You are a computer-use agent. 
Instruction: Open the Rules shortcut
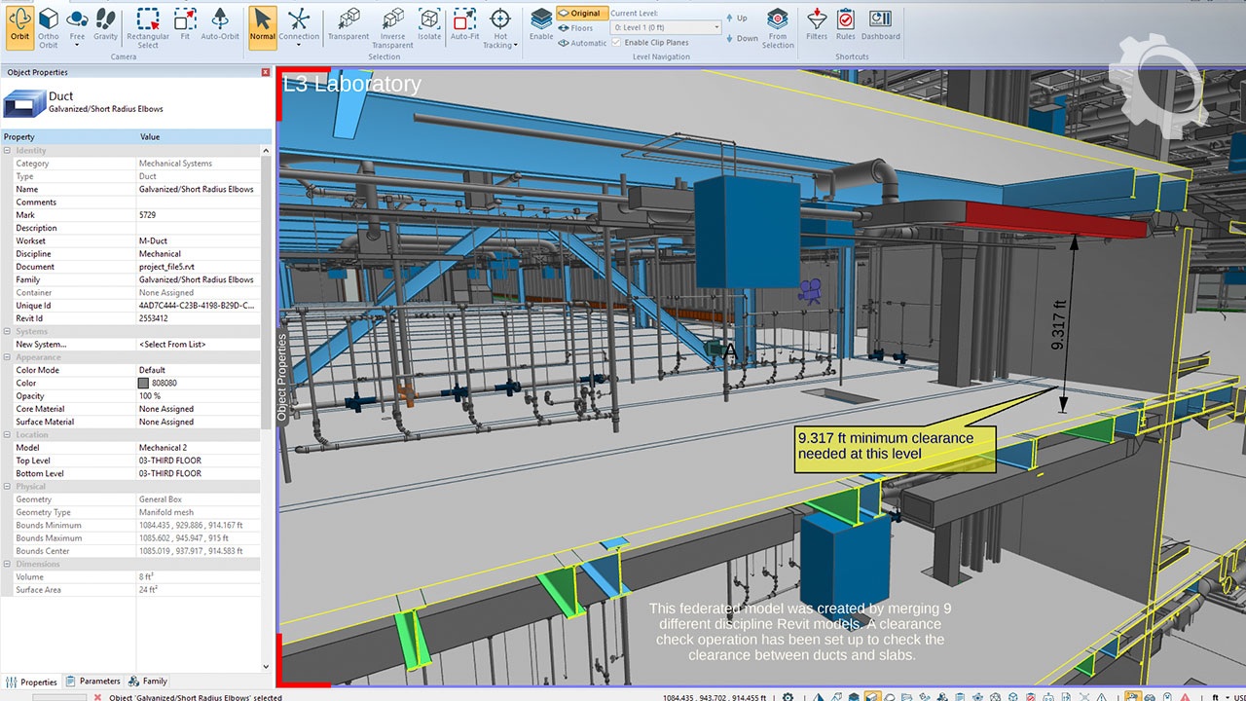pyautogui.click(x=846, y=25)
